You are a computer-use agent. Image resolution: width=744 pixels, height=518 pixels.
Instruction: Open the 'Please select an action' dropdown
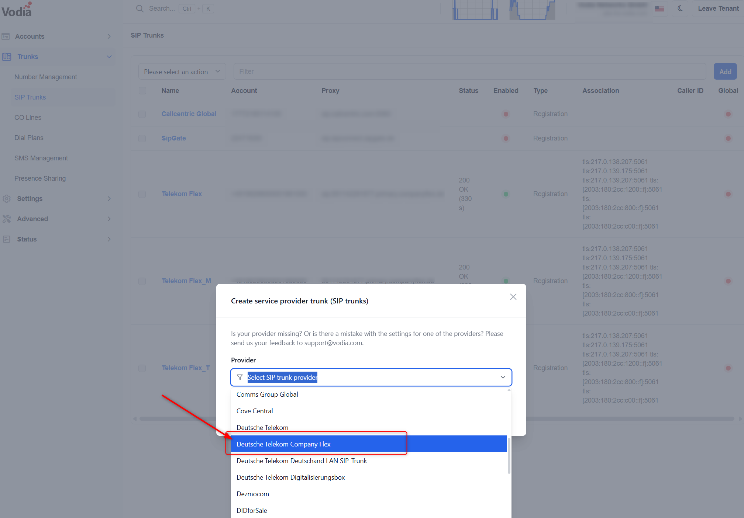pos(182,72)
